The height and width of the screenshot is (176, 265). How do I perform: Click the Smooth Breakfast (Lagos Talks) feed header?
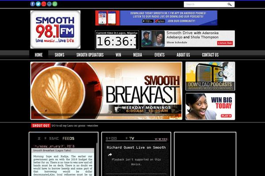[63, 150]
